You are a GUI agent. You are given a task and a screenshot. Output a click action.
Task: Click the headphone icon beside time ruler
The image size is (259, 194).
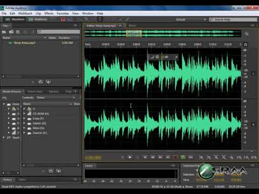pos(246,45)
